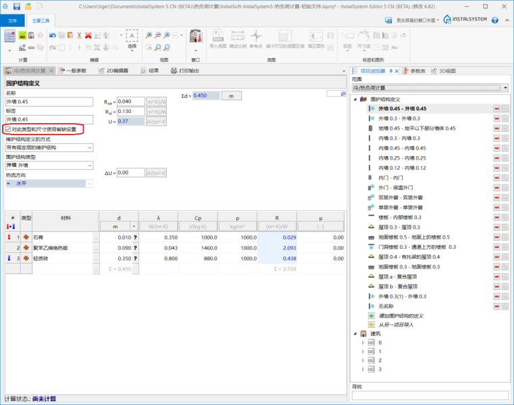Toggle 对此类型和尺寸使用省缺设置 checkbox
The image size is (514, 405).
8,129
